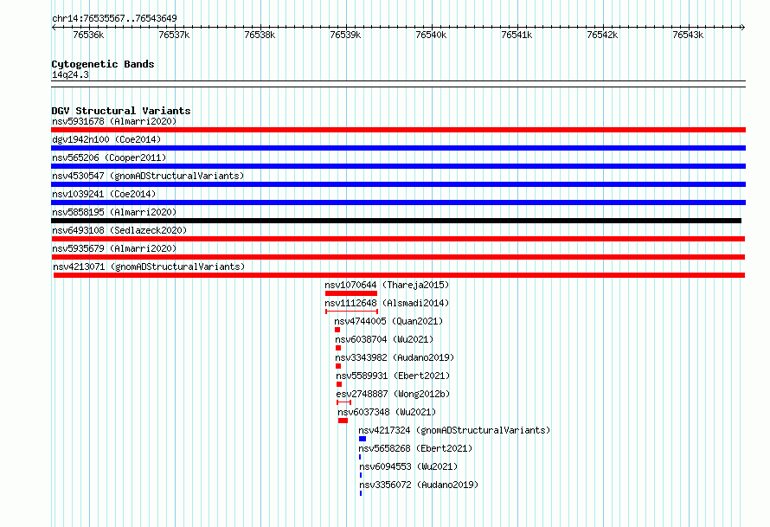Select nsv4530547 (gnomADStructuralVariants) label
This screenshot has height=527, width=770.
point(148,176)
